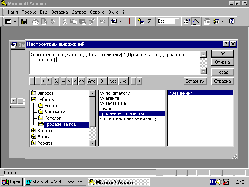Select the Агенты table folder

[49, 106]
